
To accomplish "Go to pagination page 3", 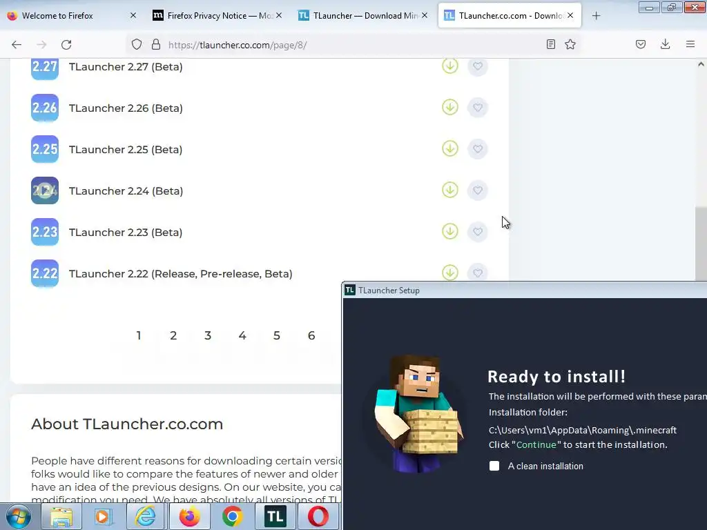I will pyautogui.click(x=208, y=335).
